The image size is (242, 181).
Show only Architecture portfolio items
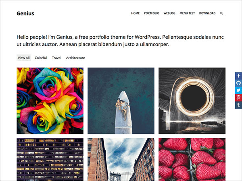(x=75, y=58)
